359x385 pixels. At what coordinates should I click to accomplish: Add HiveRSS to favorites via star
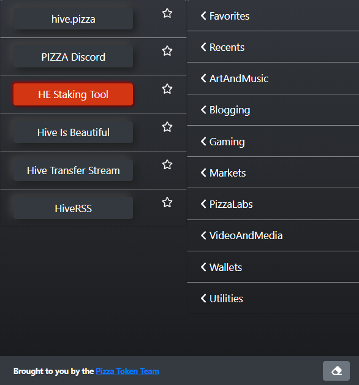coord(167,202)
